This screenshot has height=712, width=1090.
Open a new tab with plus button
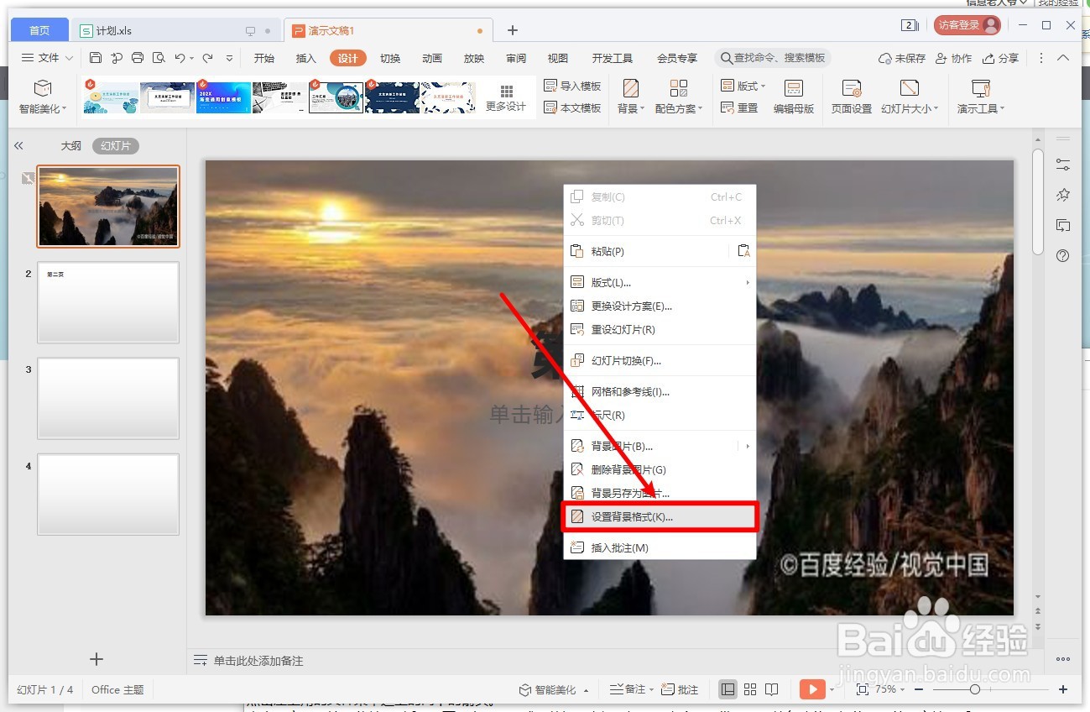coord(513,30)
